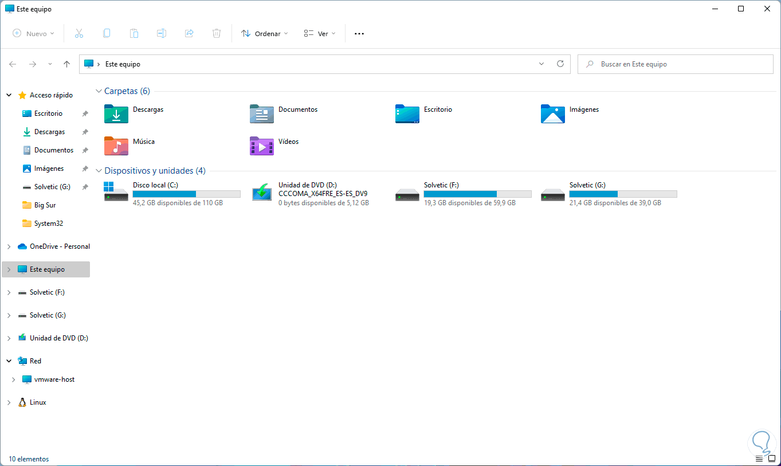Collapse the Red network node
The width and height of the screenshot is (781, 466).
[9, 361]
